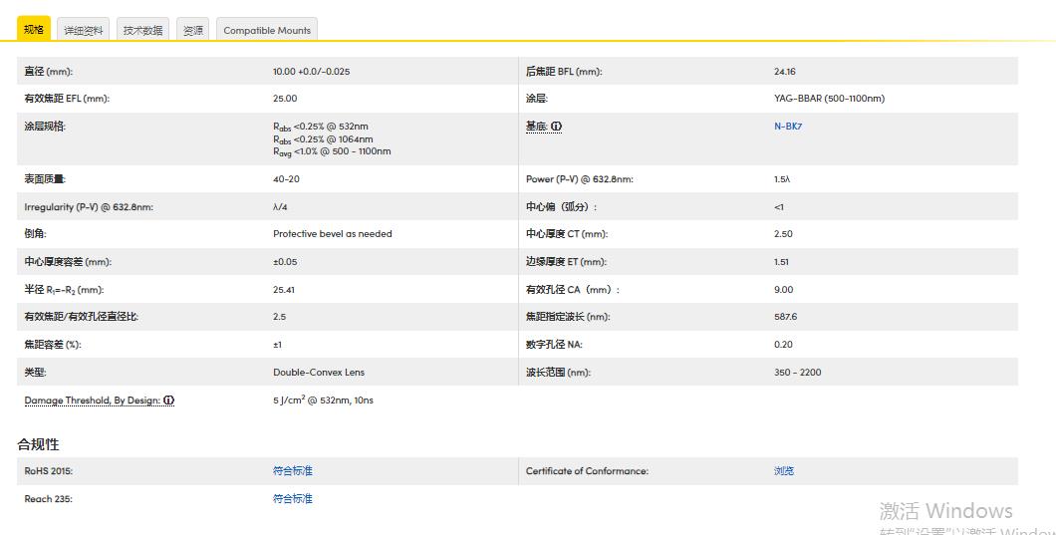Open the Certificate of Conformance 浏览 link
The width and height of the screenshot is (1056, 535).
[x=784, y=471]
